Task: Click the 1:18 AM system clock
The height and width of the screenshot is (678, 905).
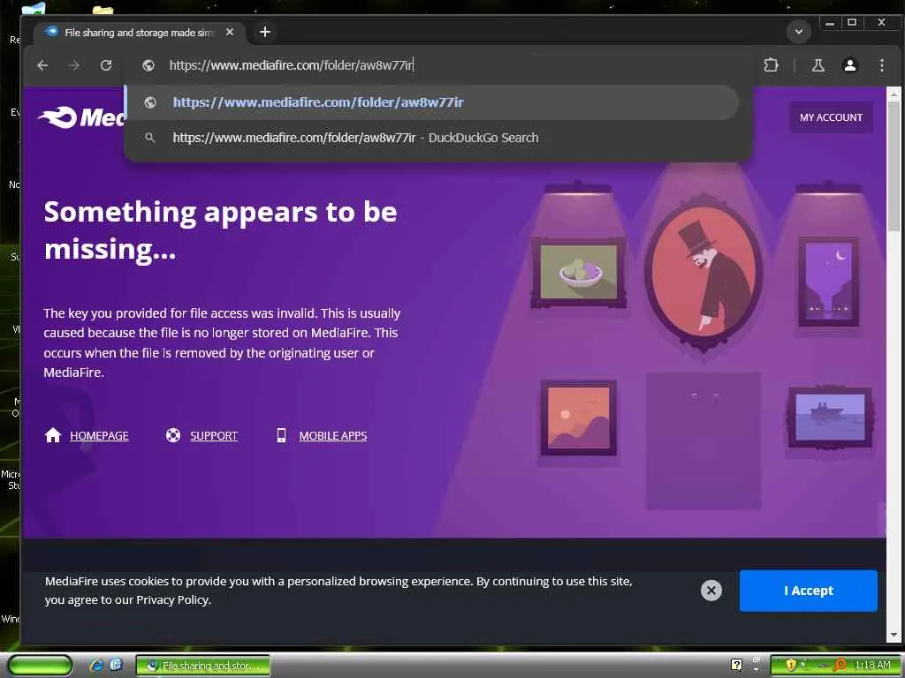Action: [872, 665]
